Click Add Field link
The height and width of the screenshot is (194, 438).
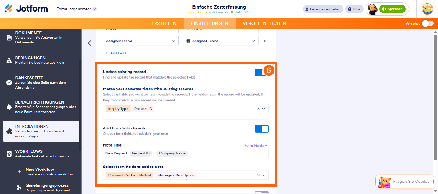pyautogui.click(x=116, y=53)
